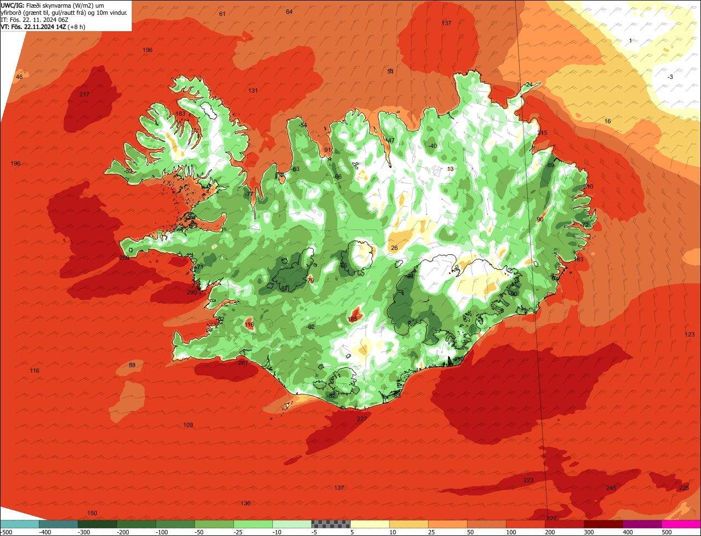Click the map value 245
Image resolution: width=701 pixels, height=536 pixels.
[611, 488]
